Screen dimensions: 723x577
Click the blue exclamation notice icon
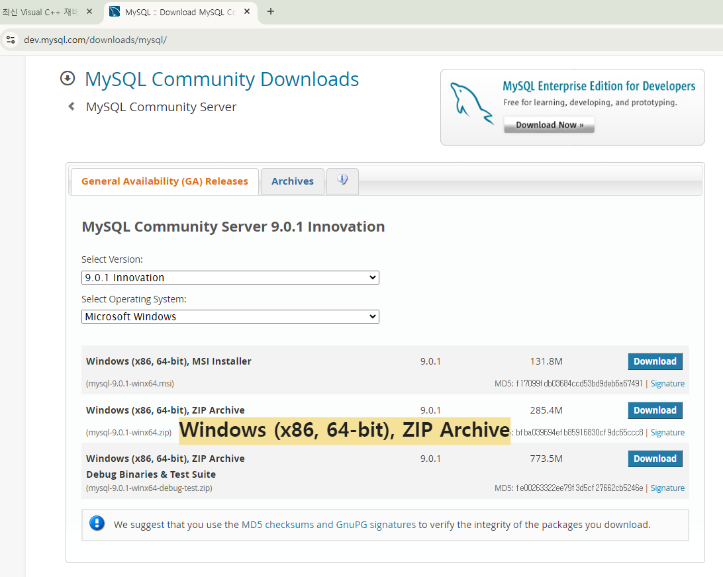pos(97,523)
